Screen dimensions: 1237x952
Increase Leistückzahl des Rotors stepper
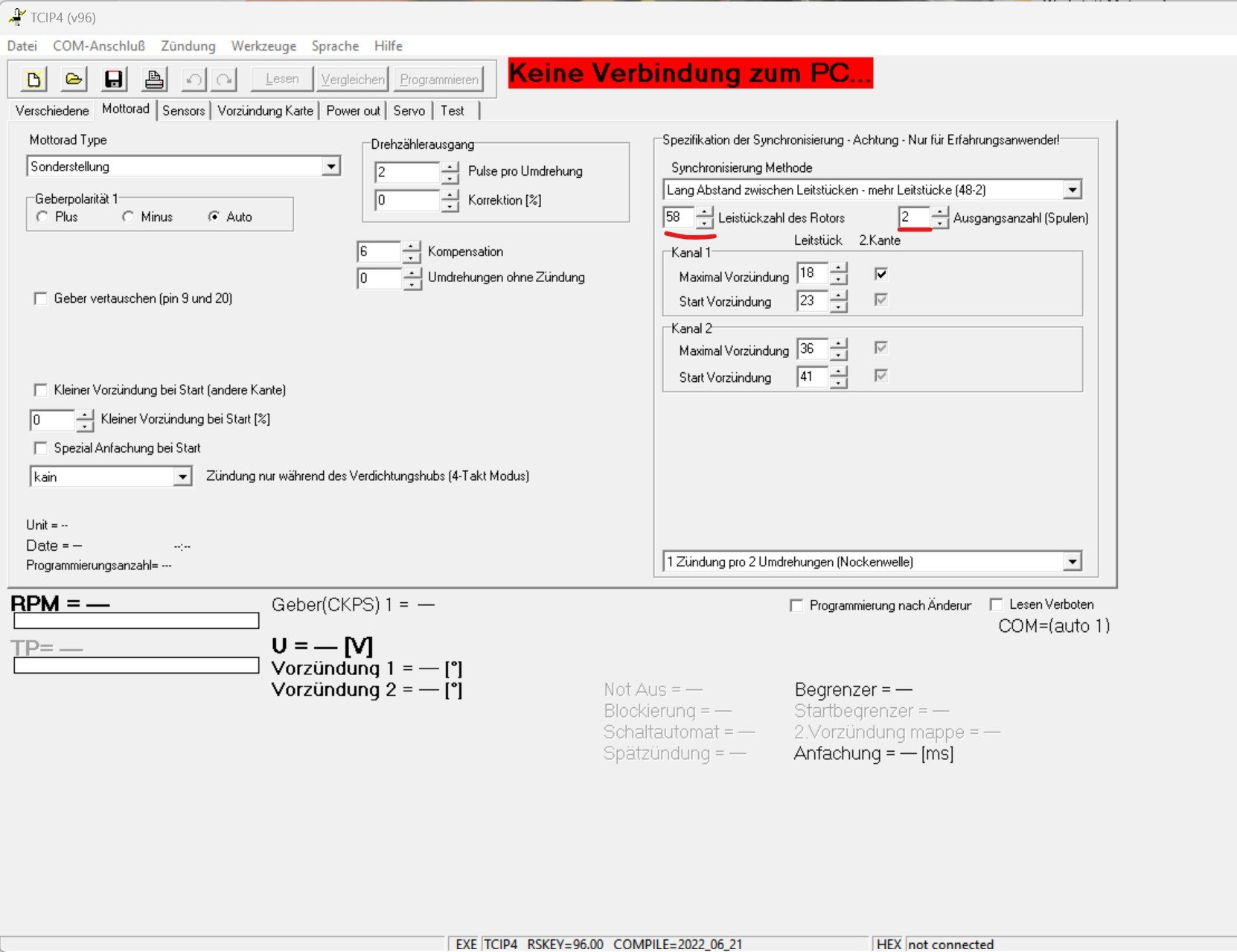pyautogui.click(x=704, y=212)
